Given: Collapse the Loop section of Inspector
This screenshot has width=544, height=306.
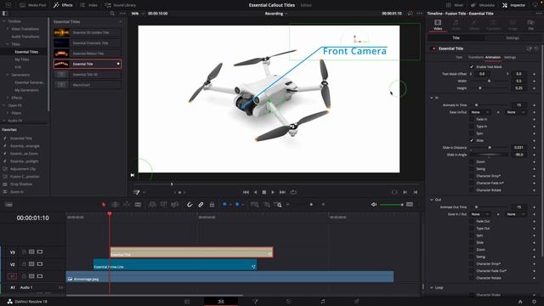Looking at the screenshot, I should tap(432, 287).
